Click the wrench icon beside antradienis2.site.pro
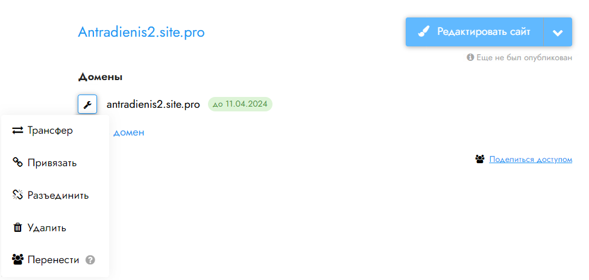Image resolution: width=589 pixels, height=280 pixels. pyautogui.click(x=87, y=104)
